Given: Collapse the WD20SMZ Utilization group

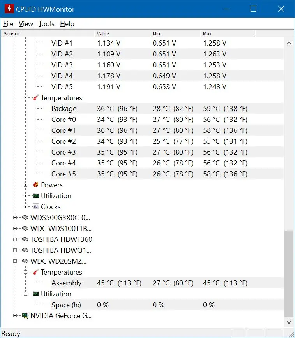Looking at the screenshot, I should click(x=25, y=294).
